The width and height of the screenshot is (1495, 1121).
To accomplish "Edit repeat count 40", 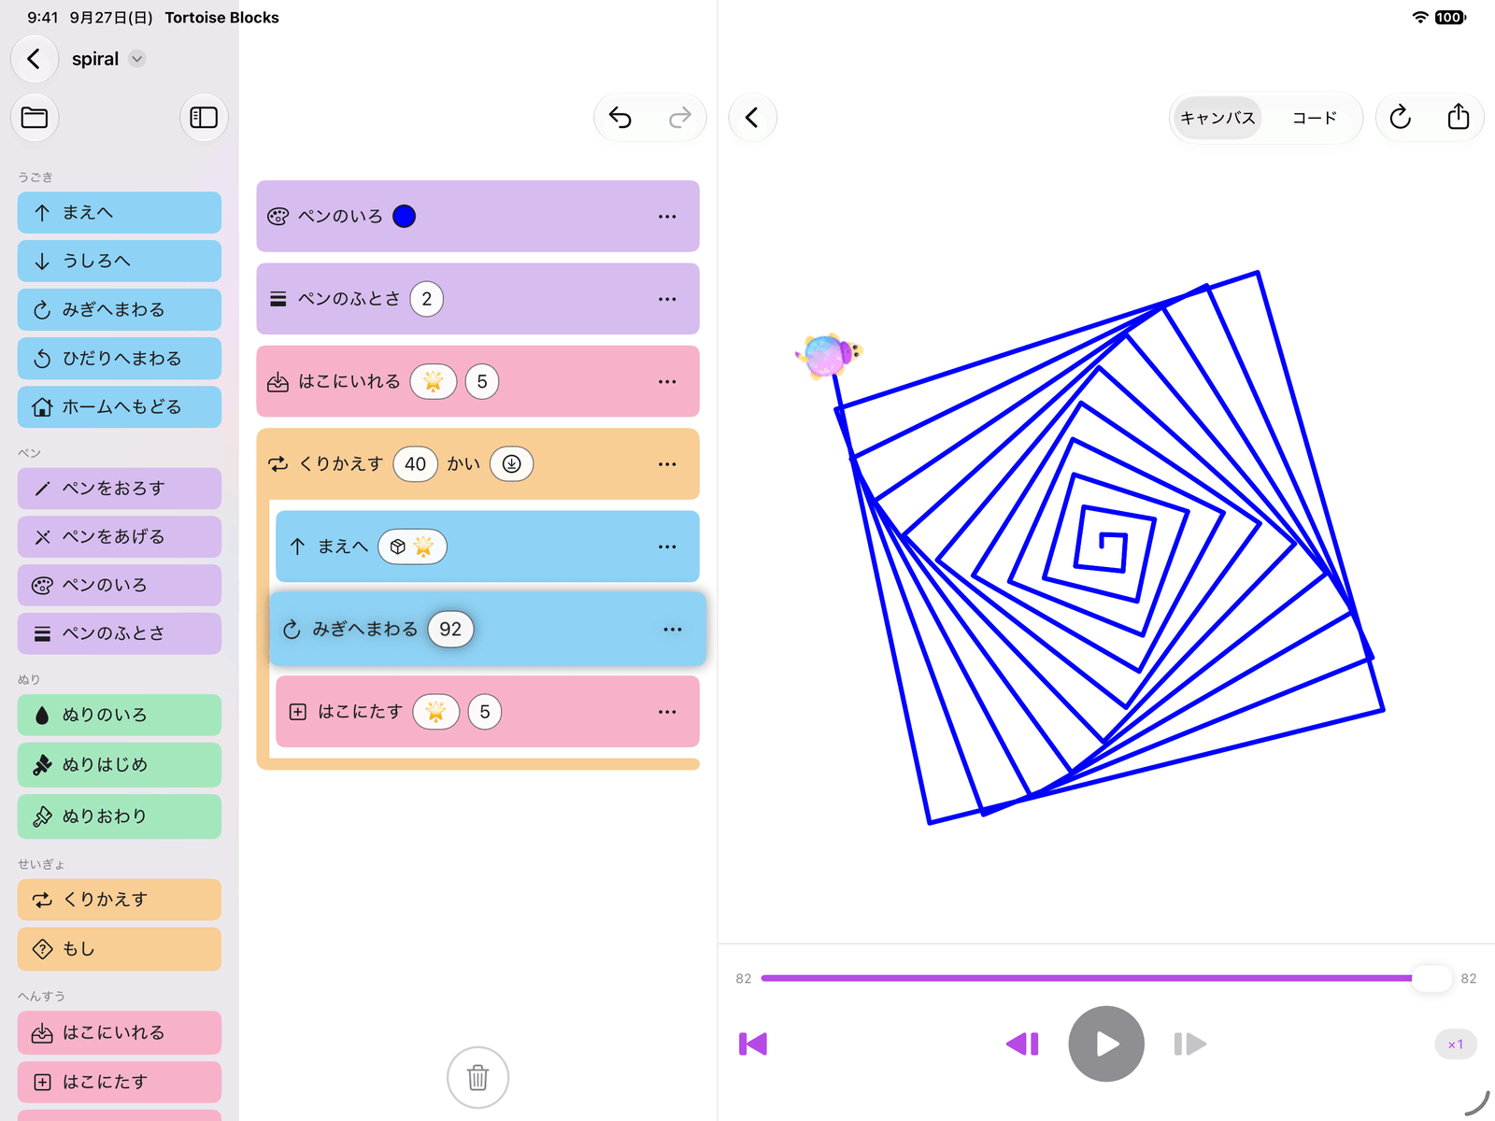I will (416, 464).
